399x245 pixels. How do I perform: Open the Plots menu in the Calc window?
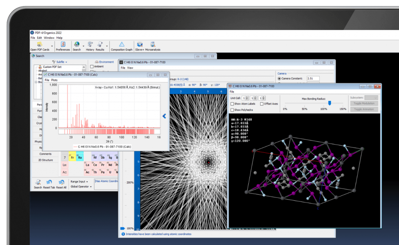tap(54, 80)
